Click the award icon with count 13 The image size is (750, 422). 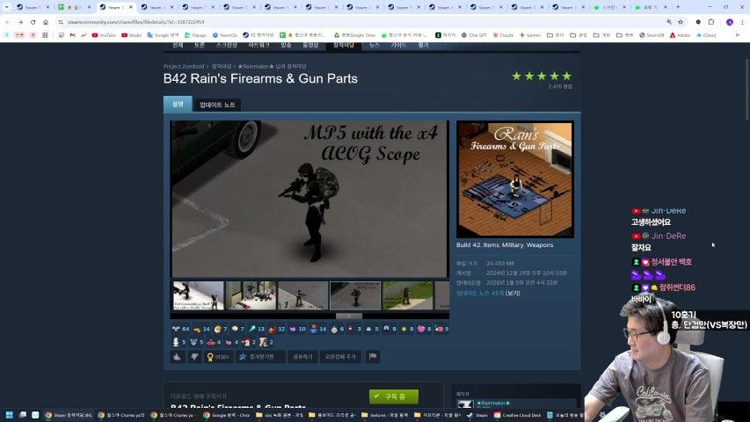click(x=257, y=329)
